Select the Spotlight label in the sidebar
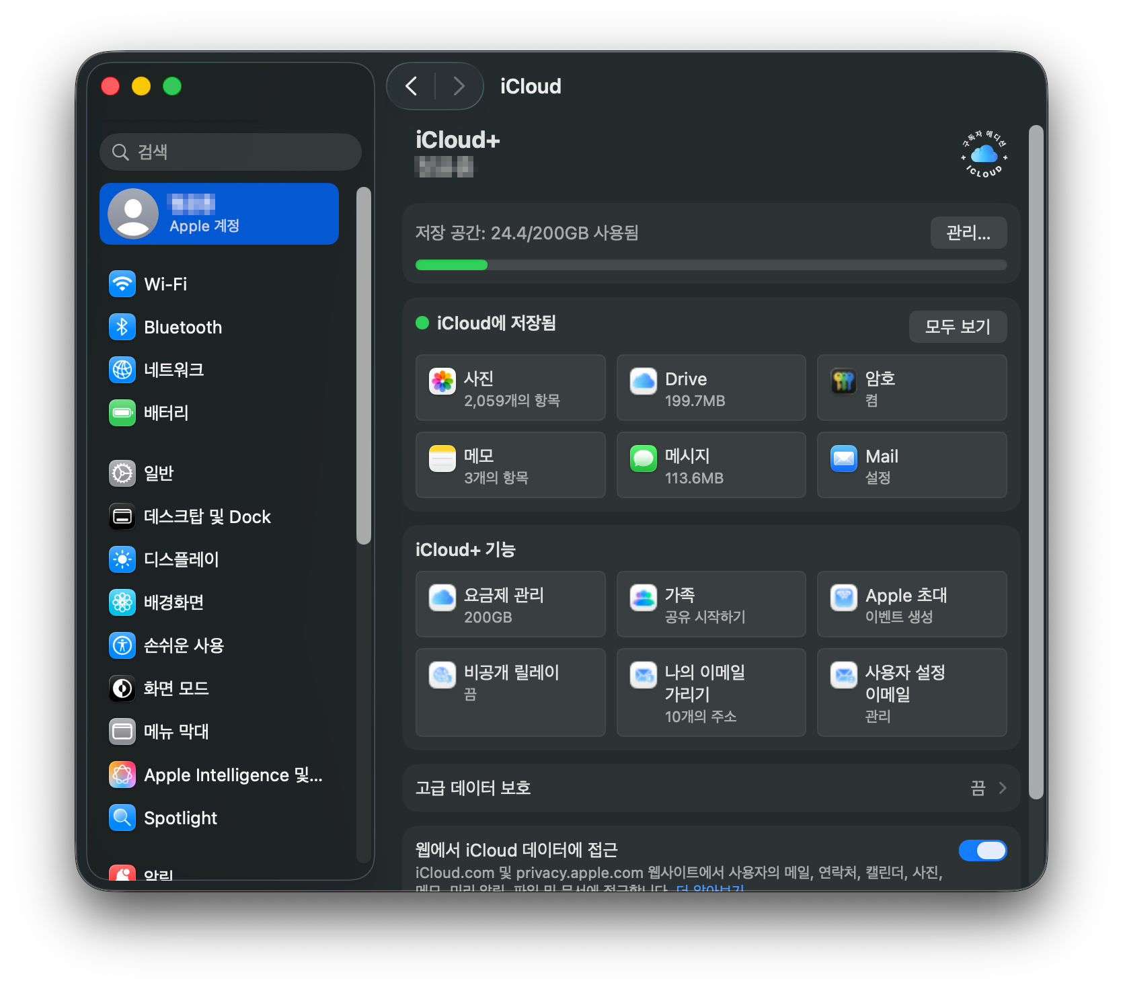 tap(181, 818)
